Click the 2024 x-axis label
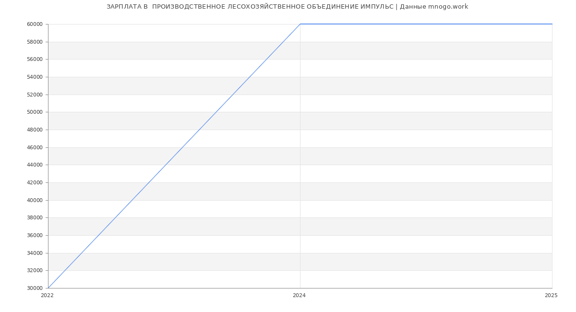 [299, 296]
